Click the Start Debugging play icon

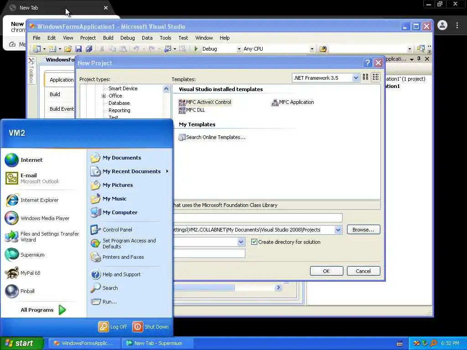point(196,48)
